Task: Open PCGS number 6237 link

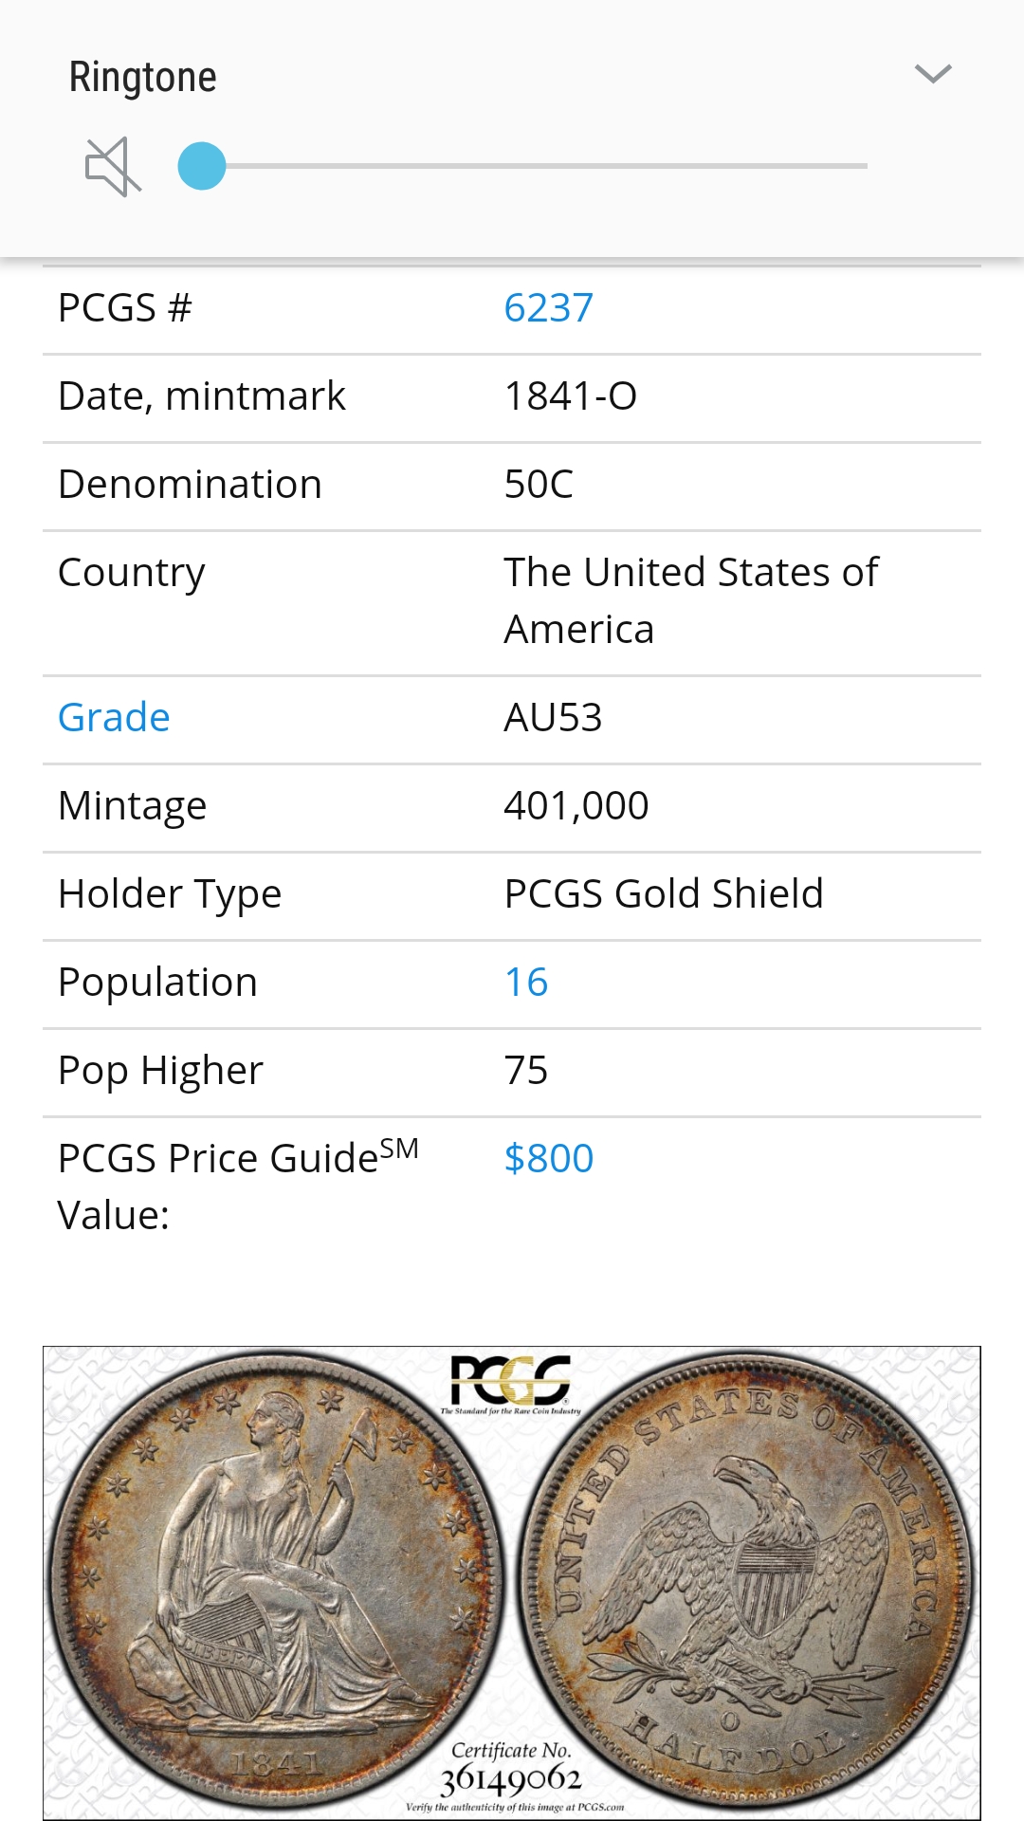Action: 548,308
